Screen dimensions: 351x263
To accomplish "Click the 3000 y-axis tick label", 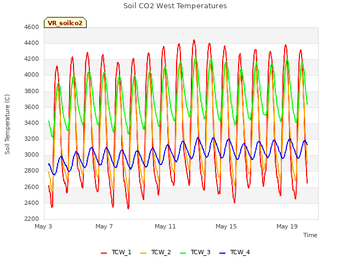I will (32, 155).
